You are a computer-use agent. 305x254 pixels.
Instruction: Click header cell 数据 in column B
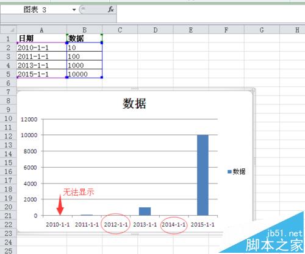coord(84,38)
